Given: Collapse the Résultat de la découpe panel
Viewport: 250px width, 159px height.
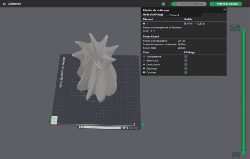Looking at the screenshot, I should 224,10.
